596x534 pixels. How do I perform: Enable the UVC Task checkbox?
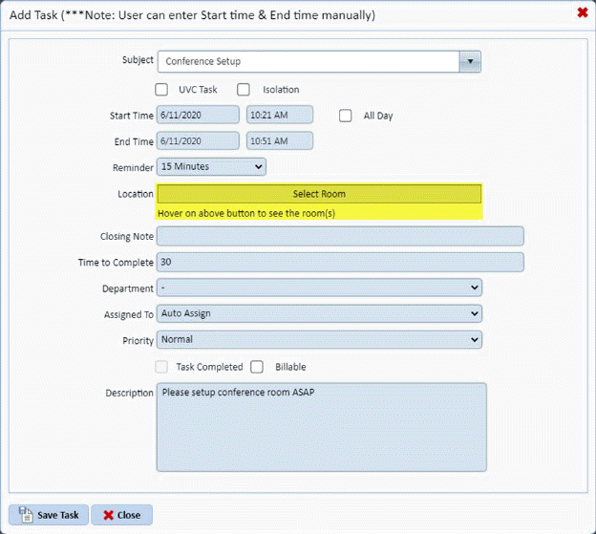coord(161,90)
